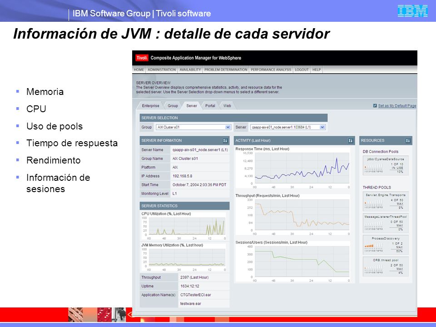The height and width of the screenshot is (327, 436).
Task: Click the Uso de pools bullet
Action: pyautogui.click(x=54, y=126)
